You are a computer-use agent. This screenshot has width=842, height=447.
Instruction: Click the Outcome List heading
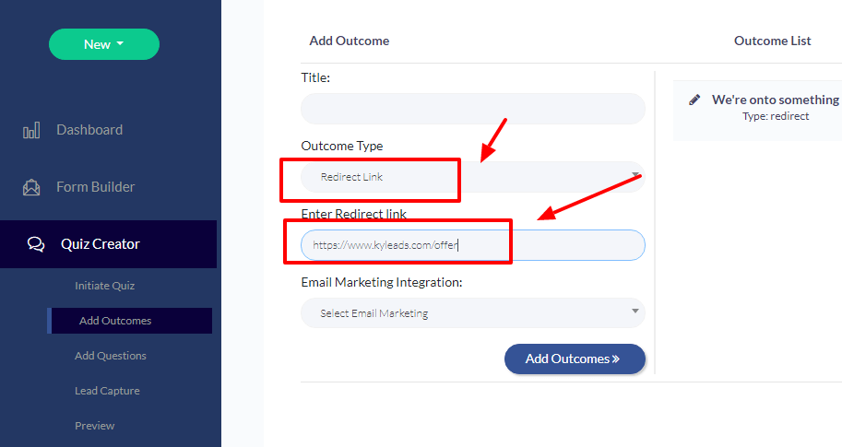coord(772,41)
